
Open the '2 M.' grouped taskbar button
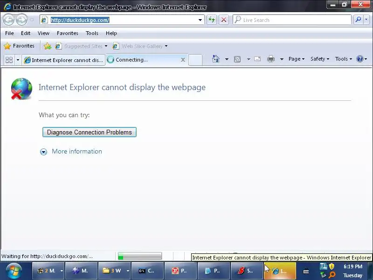click(x=48, y=271)
